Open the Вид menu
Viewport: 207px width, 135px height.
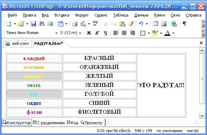click(x=45, y=15)
